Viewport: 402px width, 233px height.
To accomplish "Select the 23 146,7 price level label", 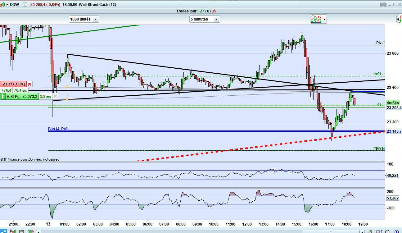I will coord(394,131).
